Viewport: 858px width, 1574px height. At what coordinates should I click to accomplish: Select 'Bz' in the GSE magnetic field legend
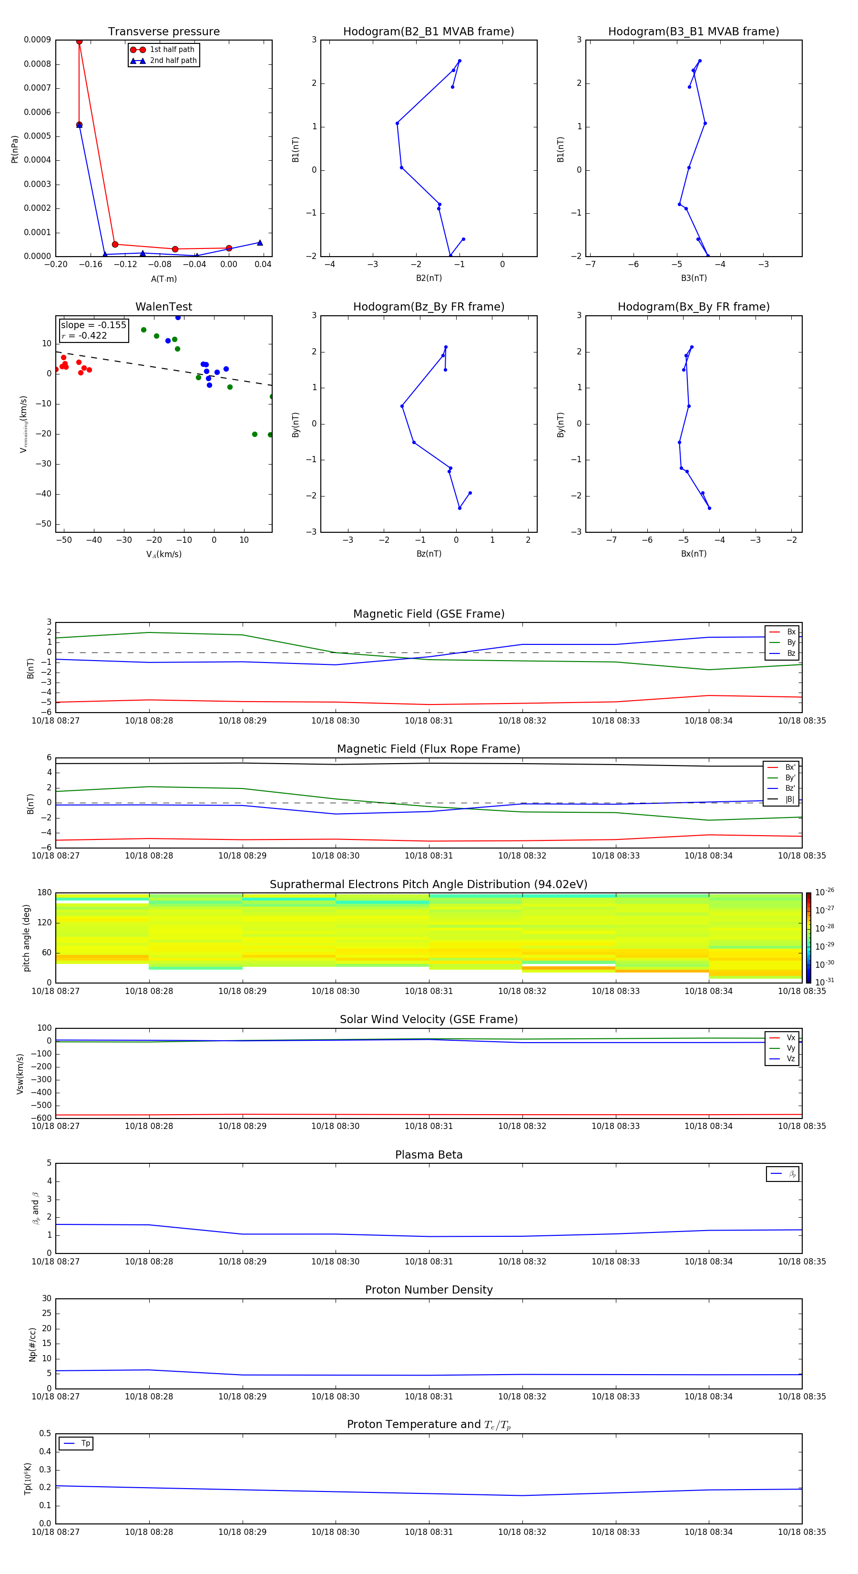click(x=782, y=653)
